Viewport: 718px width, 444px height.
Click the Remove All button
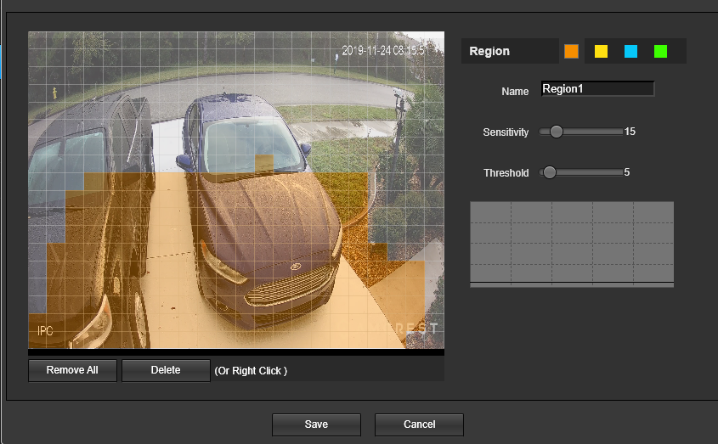point(72,370)
